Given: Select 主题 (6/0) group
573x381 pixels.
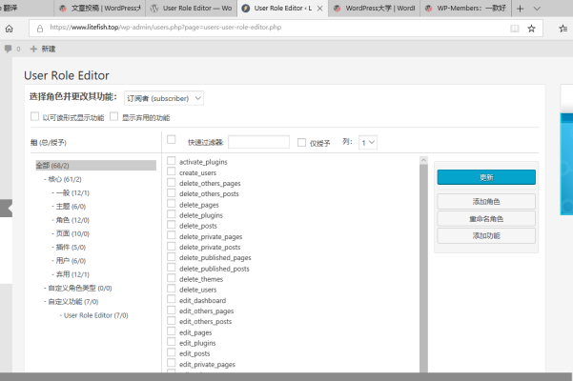Looking at the screenshot, I should tap(71, 206).
